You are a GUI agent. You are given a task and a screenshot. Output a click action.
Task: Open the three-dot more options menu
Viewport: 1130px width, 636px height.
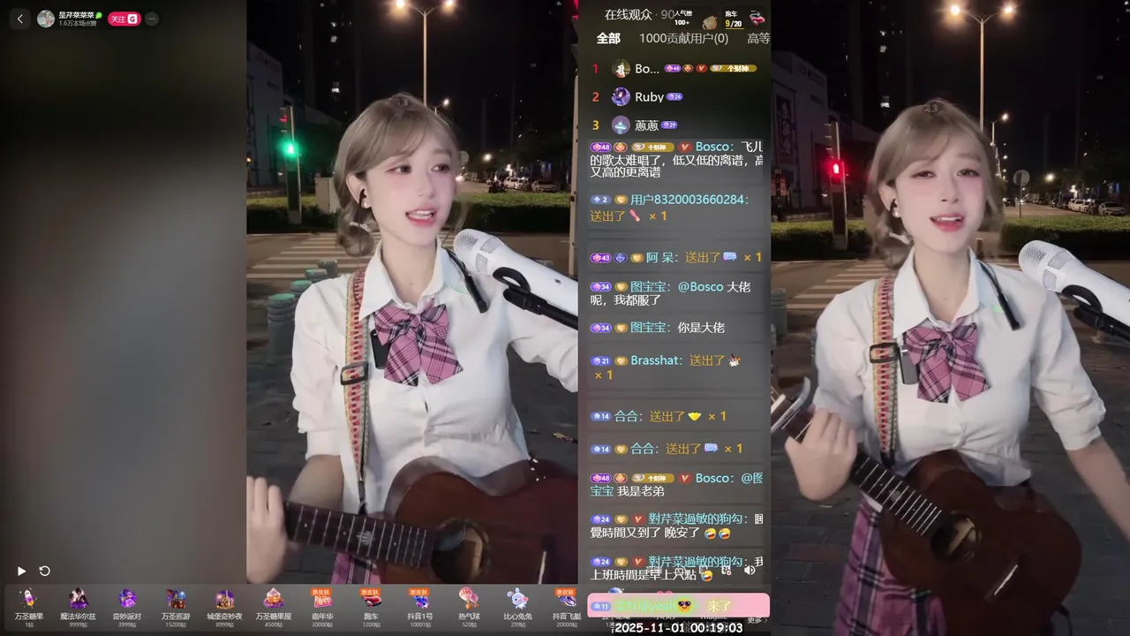(x=152, y=19)
